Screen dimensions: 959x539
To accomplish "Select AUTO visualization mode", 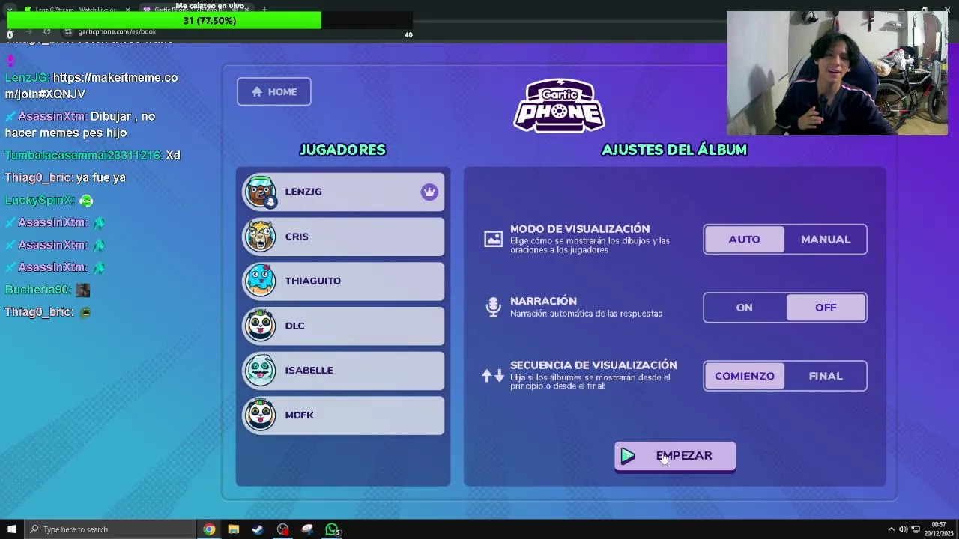I will [744, 240].
